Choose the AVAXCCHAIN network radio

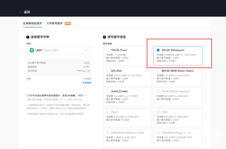click(107, 91)
